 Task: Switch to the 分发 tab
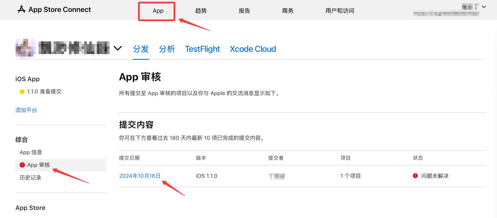point(141,49)
